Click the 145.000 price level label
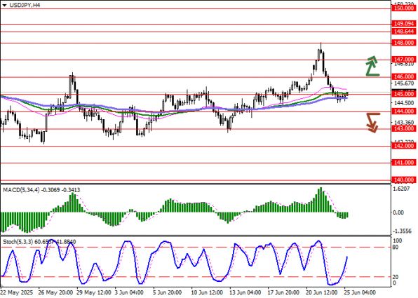The height and width of the screenshot is (298, 418). [403, 94]
